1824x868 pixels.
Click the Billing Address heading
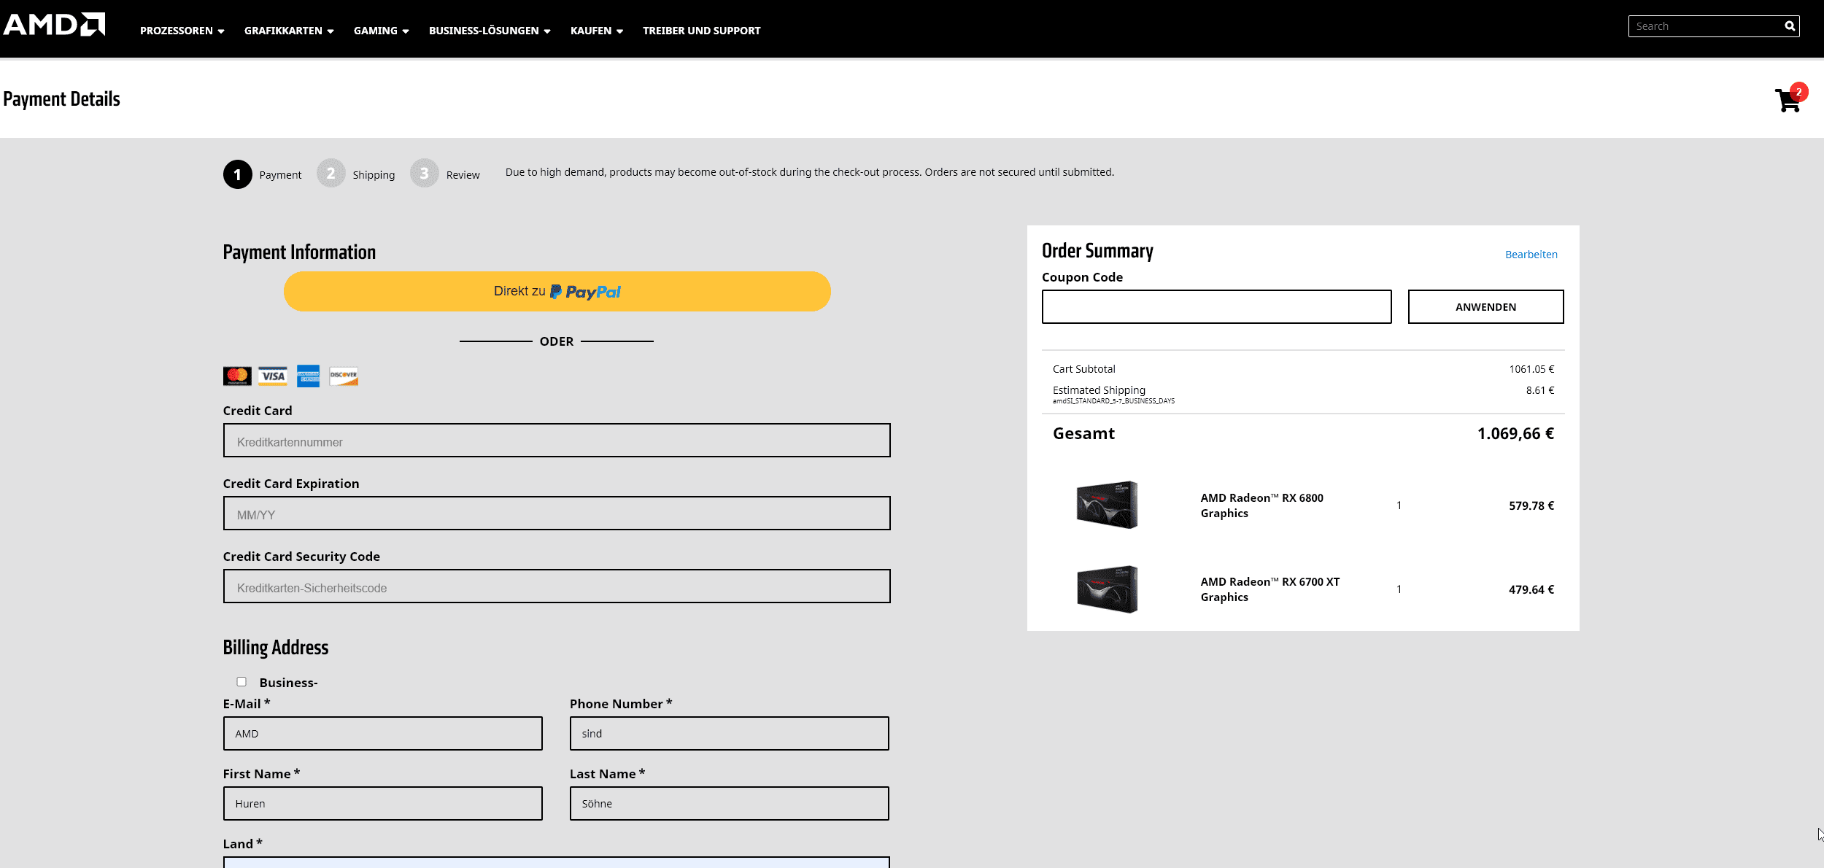[x=276, y=648]
